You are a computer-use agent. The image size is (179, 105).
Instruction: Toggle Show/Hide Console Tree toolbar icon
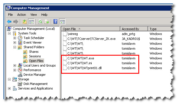click(x=31, y=22)
